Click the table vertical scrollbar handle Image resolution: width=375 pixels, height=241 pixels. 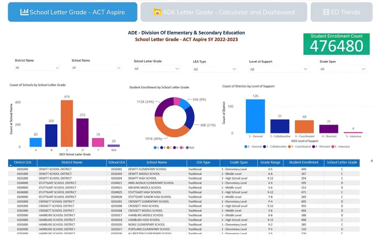[x=372, y=161]
